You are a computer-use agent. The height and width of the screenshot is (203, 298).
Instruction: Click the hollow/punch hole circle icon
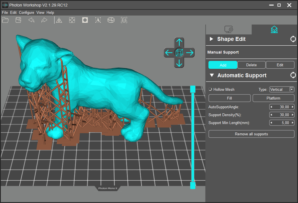85,20
